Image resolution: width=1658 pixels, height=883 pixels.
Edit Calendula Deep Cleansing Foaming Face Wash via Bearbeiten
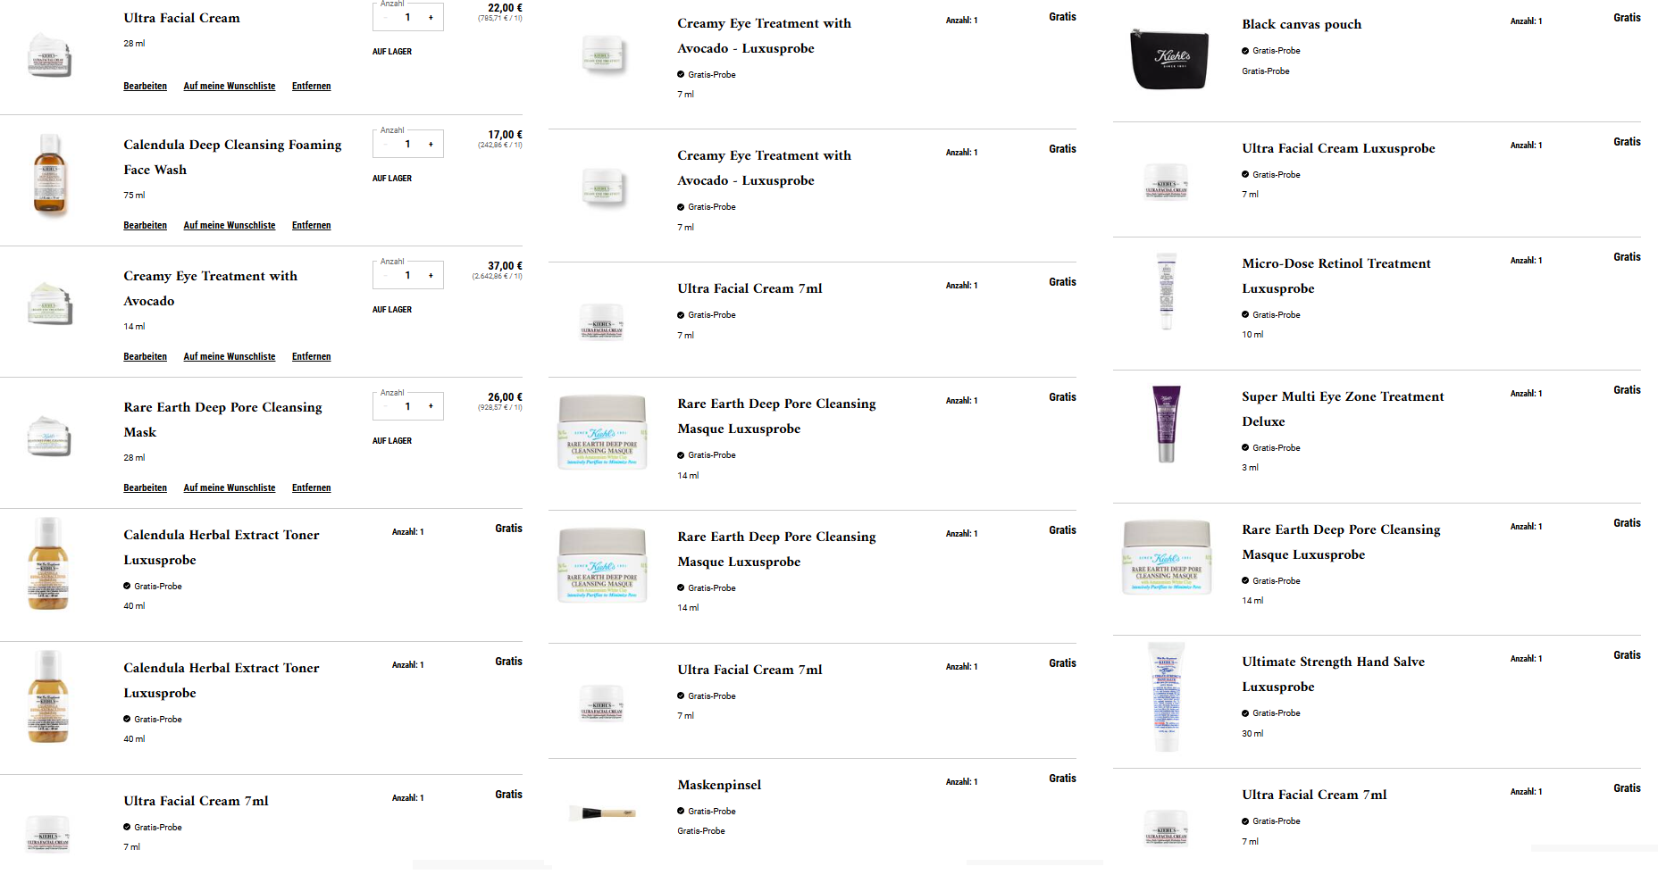tap(146, 226)
